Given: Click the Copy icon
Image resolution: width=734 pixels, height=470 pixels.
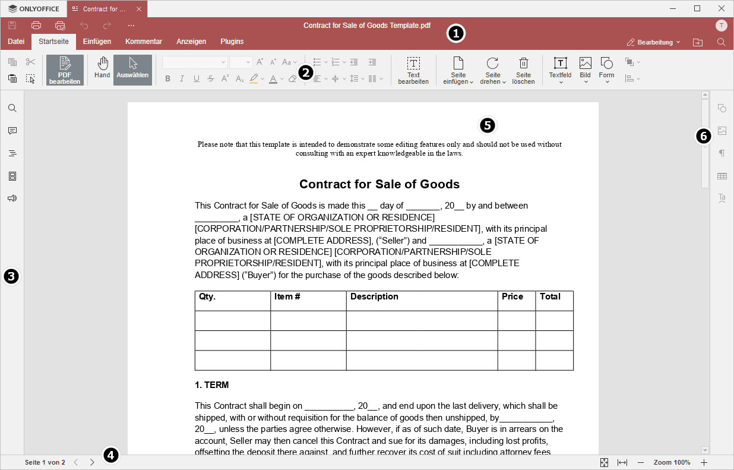Looking at the screenshot, I should [12, 62].
